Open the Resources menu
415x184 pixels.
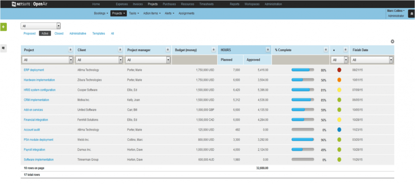coord(187,4)
